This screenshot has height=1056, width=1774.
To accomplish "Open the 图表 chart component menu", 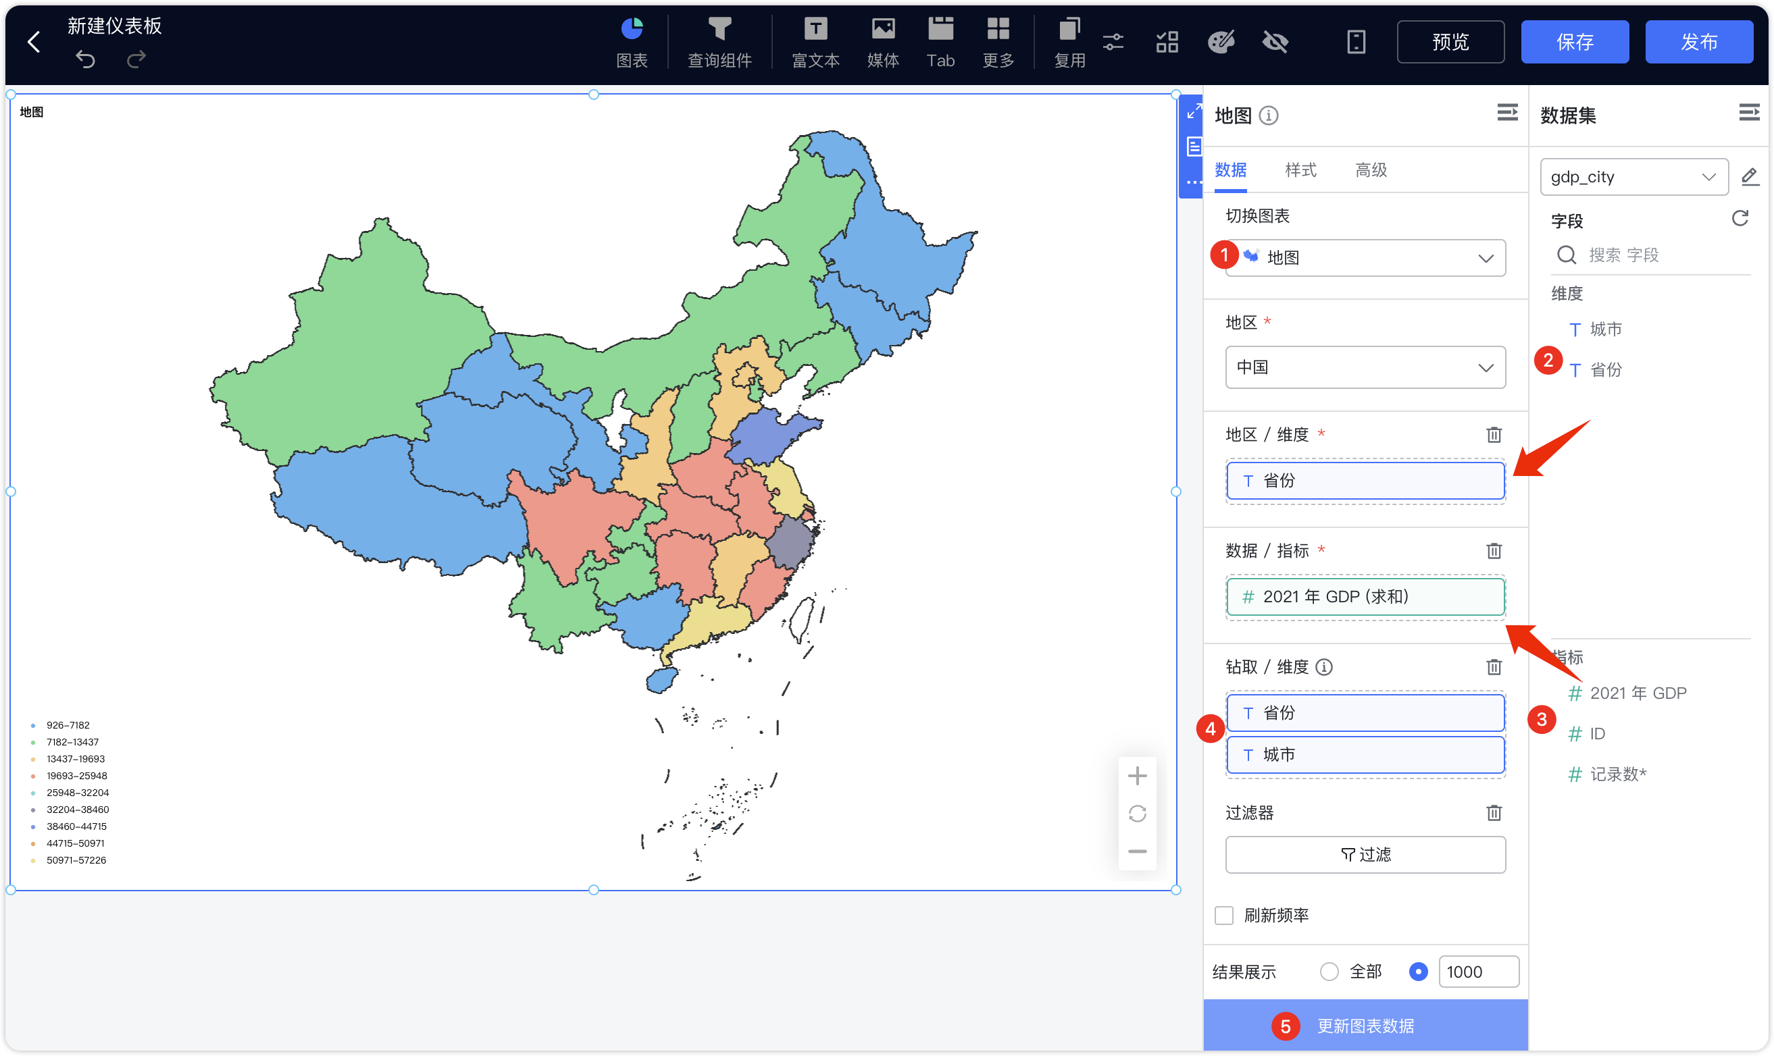I will (x=632, y=43).
